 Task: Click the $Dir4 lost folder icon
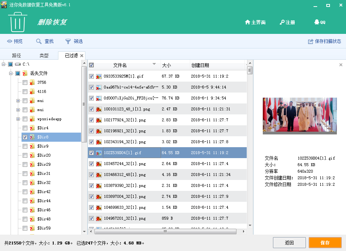pyautogui.click(x=32, y=128)
